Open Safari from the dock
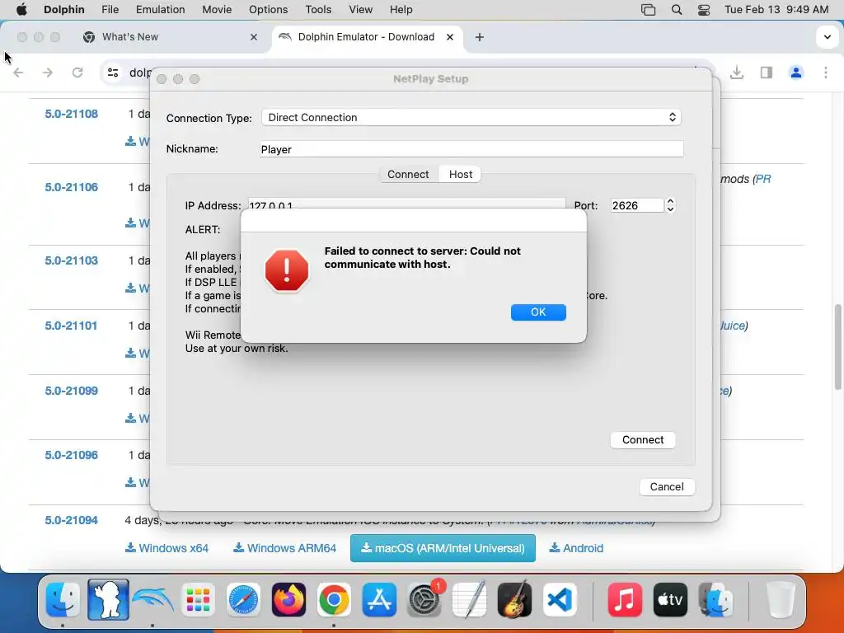Screen dimensions: 844x633 tap(243, 599)
